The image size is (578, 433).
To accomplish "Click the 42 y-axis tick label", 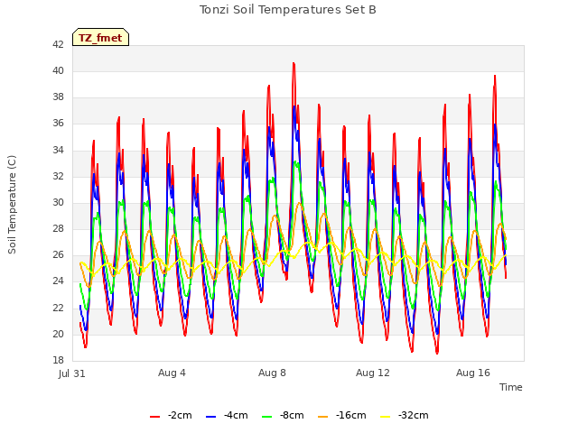I will click(x=58, y=44).
